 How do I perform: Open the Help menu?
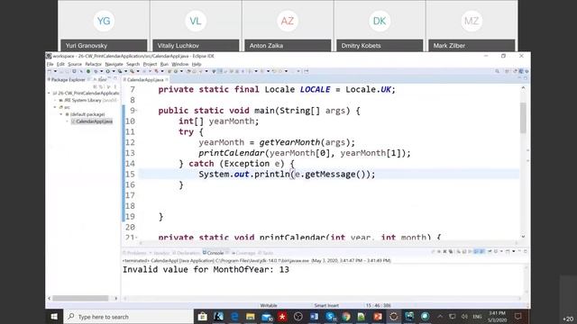pyautogui.click(x=197, y=64)
